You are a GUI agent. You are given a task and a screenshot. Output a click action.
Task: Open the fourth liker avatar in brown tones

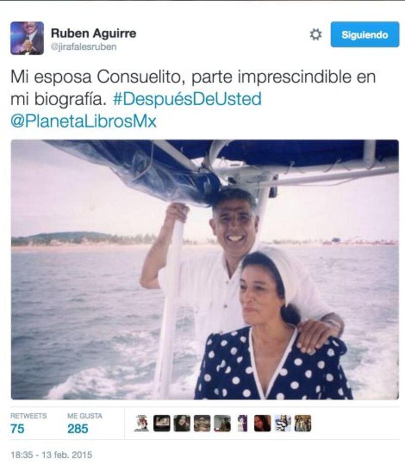202,423
